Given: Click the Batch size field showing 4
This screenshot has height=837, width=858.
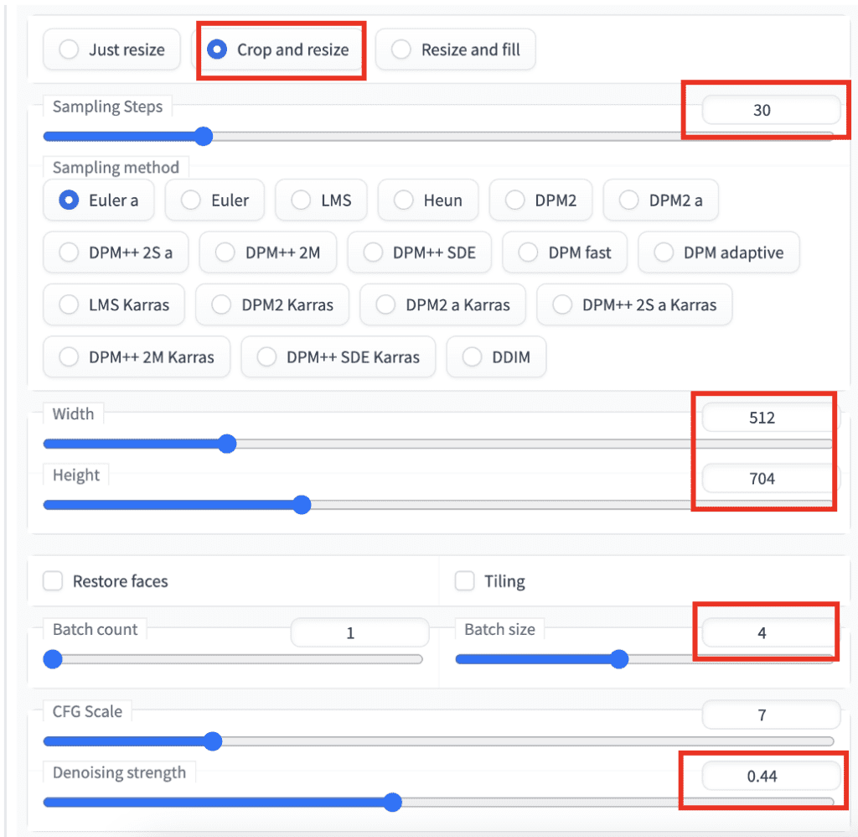Looking at the screenshot, I should tap(771, 632).
